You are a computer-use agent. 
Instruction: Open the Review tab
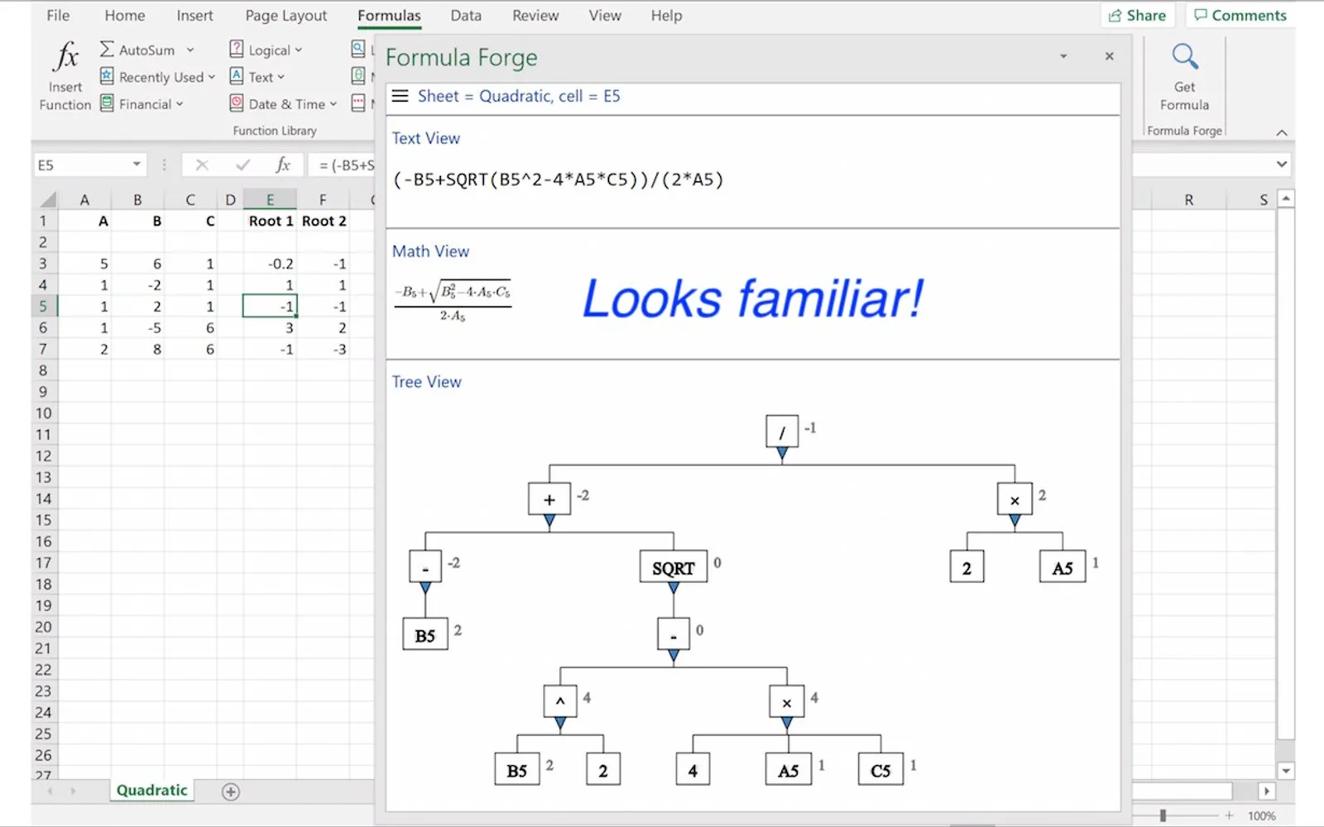535,16
